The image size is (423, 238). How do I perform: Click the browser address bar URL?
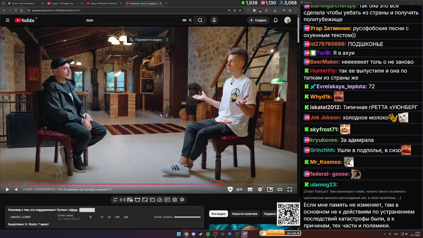click(56, 10)
